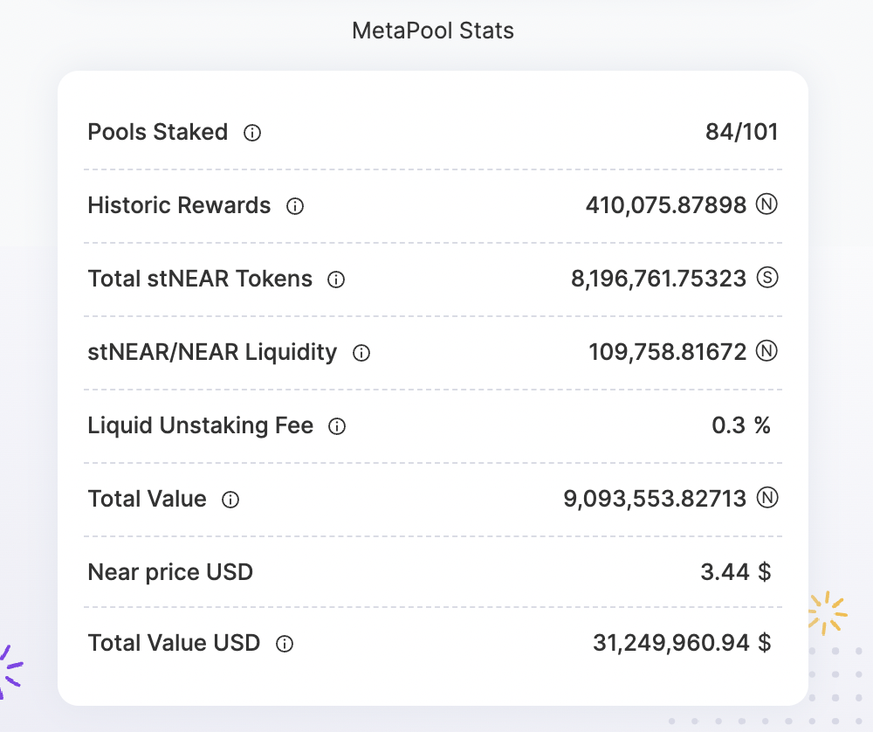Click stNEAR symbol after 8,196,761.75323
The image size is (873, 732).
click(767, 278)
